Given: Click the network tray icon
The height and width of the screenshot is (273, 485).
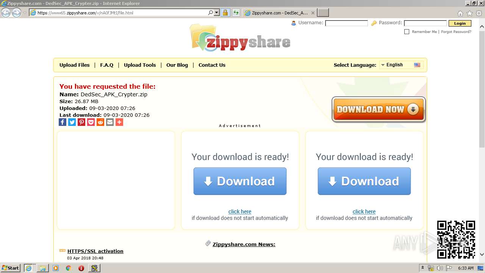Looking at the screenshot, I should pos(431,268).
